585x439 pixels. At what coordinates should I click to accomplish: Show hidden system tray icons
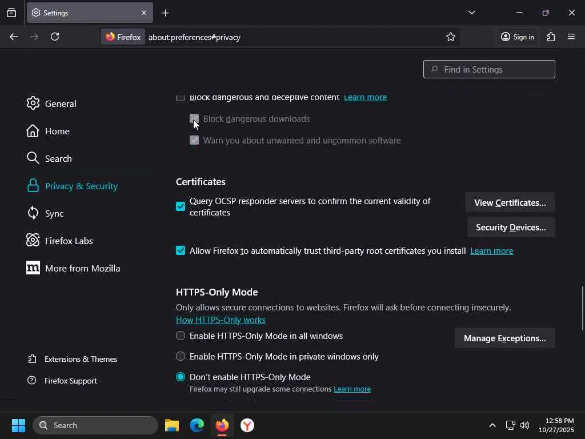pyautogui.click(x=492, y=425)
